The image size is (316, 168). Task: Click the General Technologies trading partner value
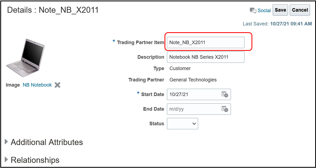[x=193, y=80]
